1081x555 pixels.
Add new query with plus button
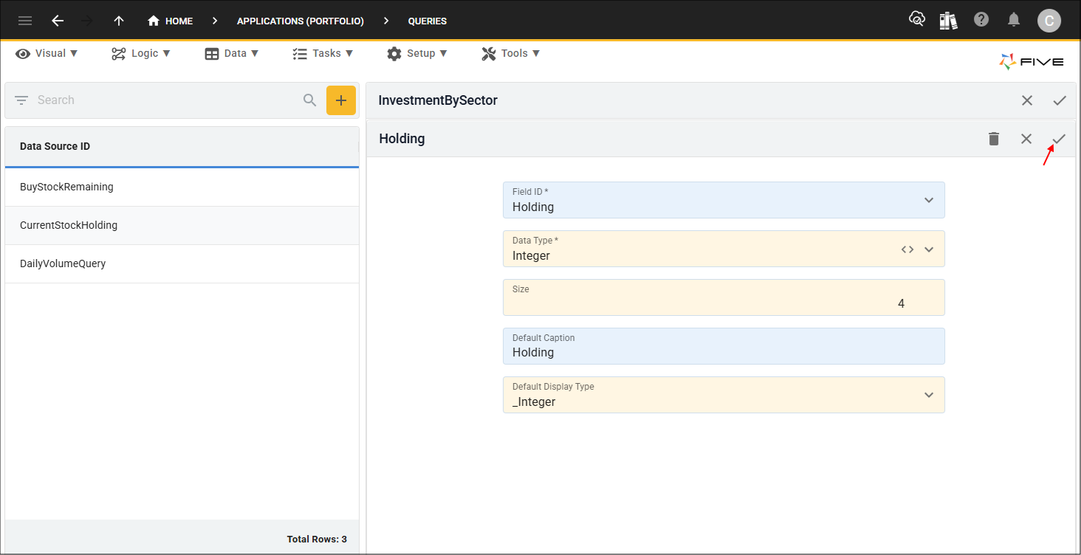click(x=340, y=100)
